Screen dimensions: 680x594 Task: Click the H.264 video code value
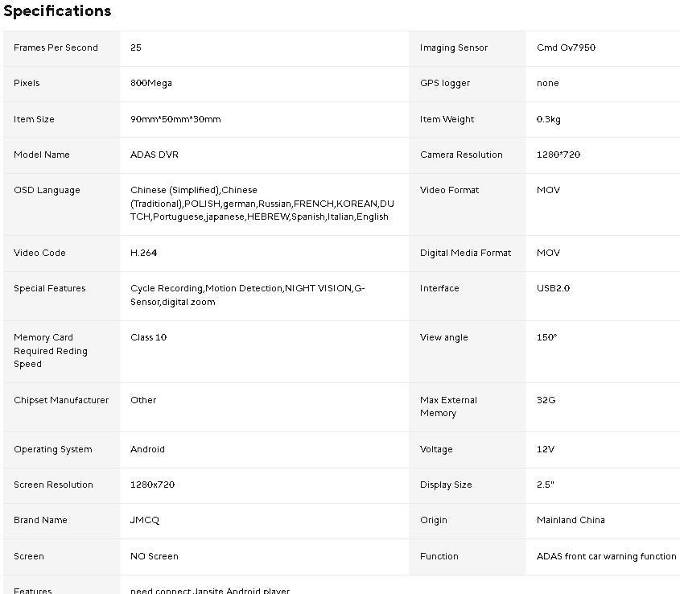pos(144,253)
